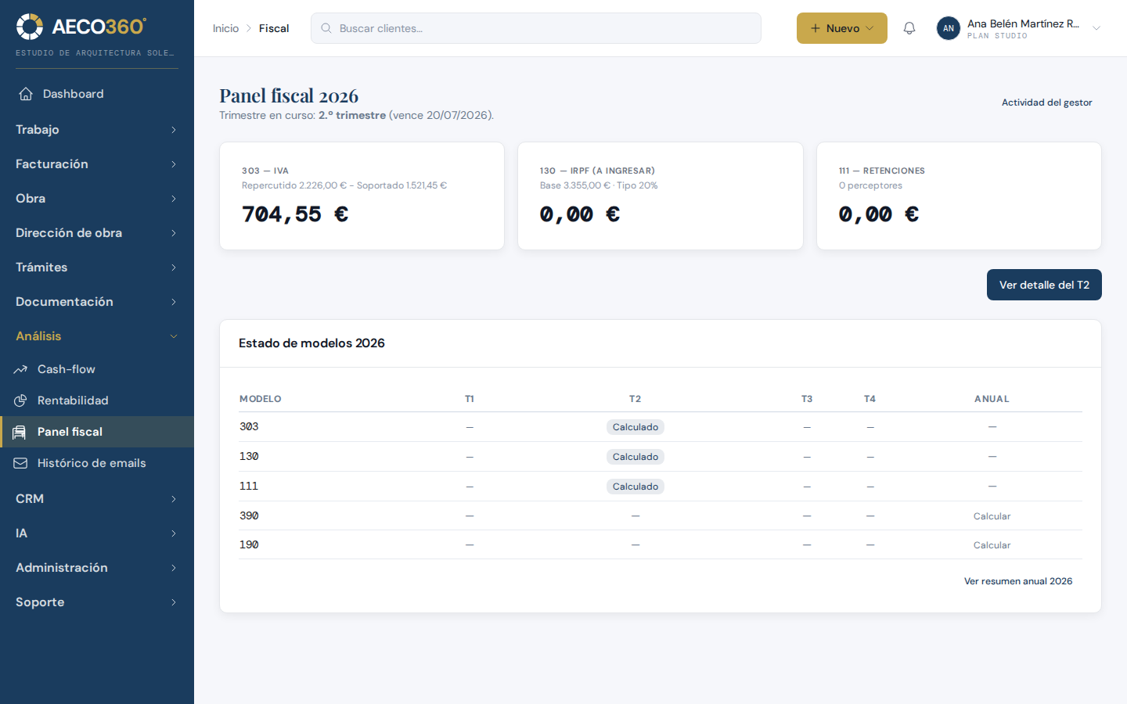Click Ver detalle del T2 button
This screenshot has width=1127, height=704.
tap(1044, 285)
